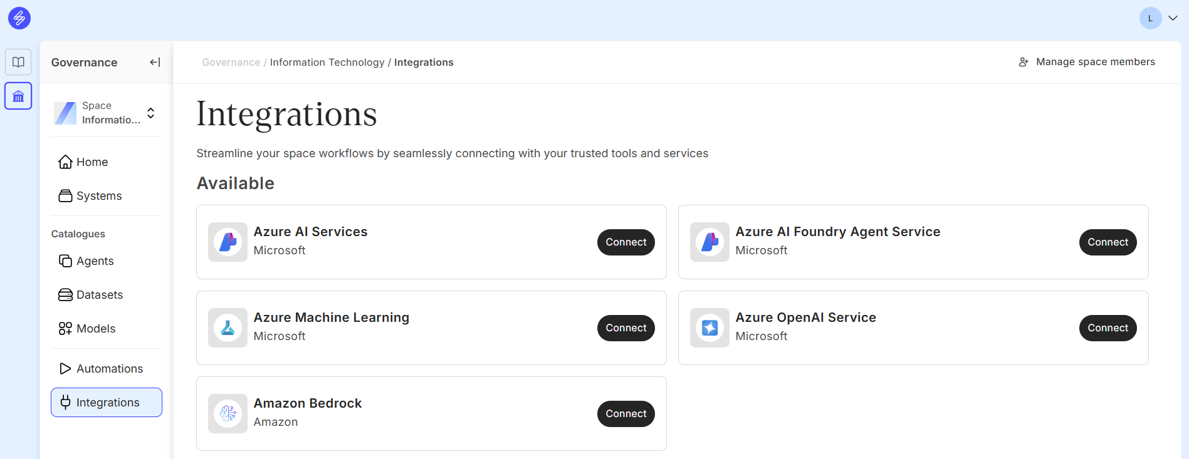Image resolution: width=1189 pixels, height=459 pixels.
Task: Open the Agents catalogue
Action: (95, 261)
